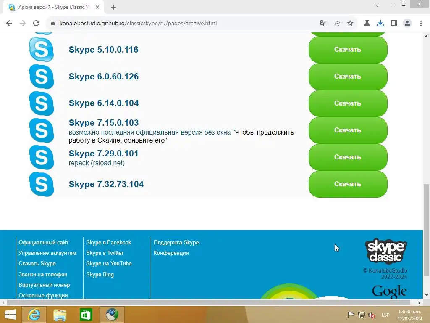Click the Skype 7.32.73.104 title
430x323 pixels.
click(106, 184)
